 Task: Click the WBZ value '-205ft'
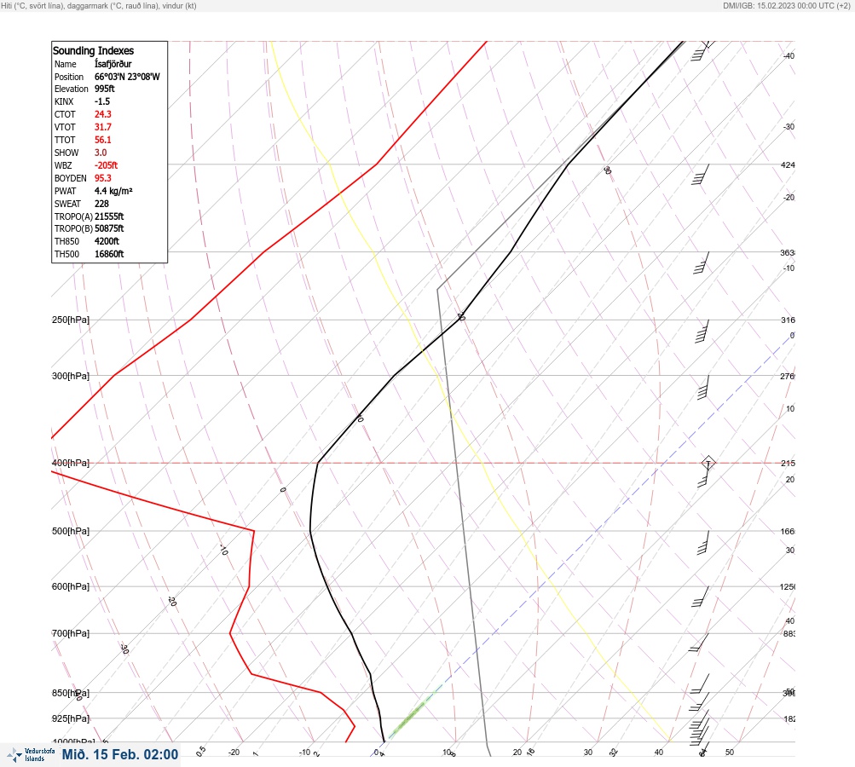(106, 165)
